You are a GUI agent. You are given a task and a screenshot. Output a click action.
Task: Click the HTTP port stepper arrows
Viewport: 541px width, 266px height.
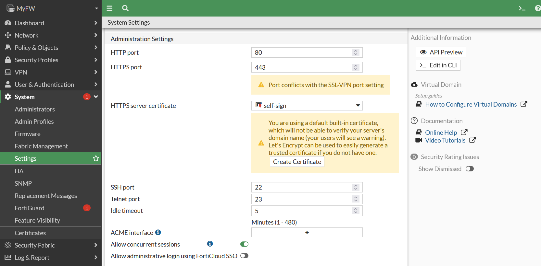(x=356, y=52)
